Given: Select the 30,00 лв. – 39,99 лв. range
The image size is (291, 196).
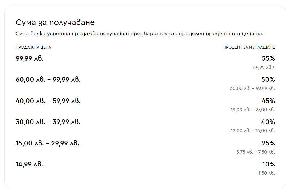Looking at the screenshot, I should [48, 122].
